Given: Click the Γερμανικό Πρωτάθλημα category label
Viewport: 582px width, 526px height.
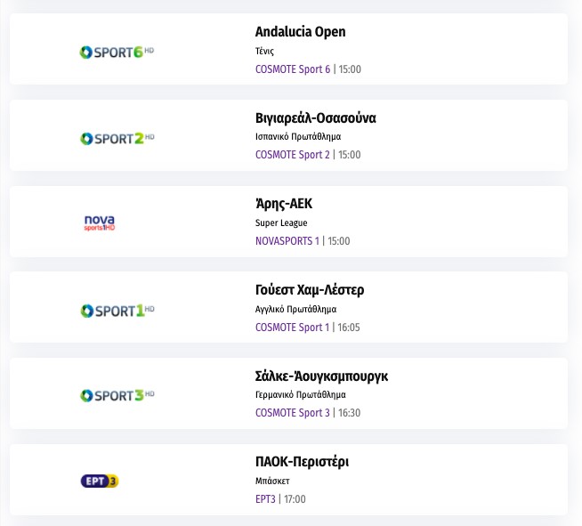Looking at the screenshot, I should coord(300,395).
